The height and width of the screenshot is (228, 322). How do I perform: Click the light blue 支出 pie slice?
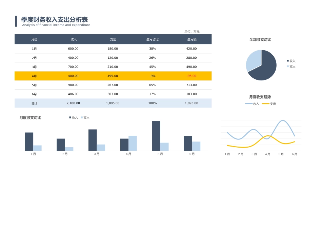[253, 59]
